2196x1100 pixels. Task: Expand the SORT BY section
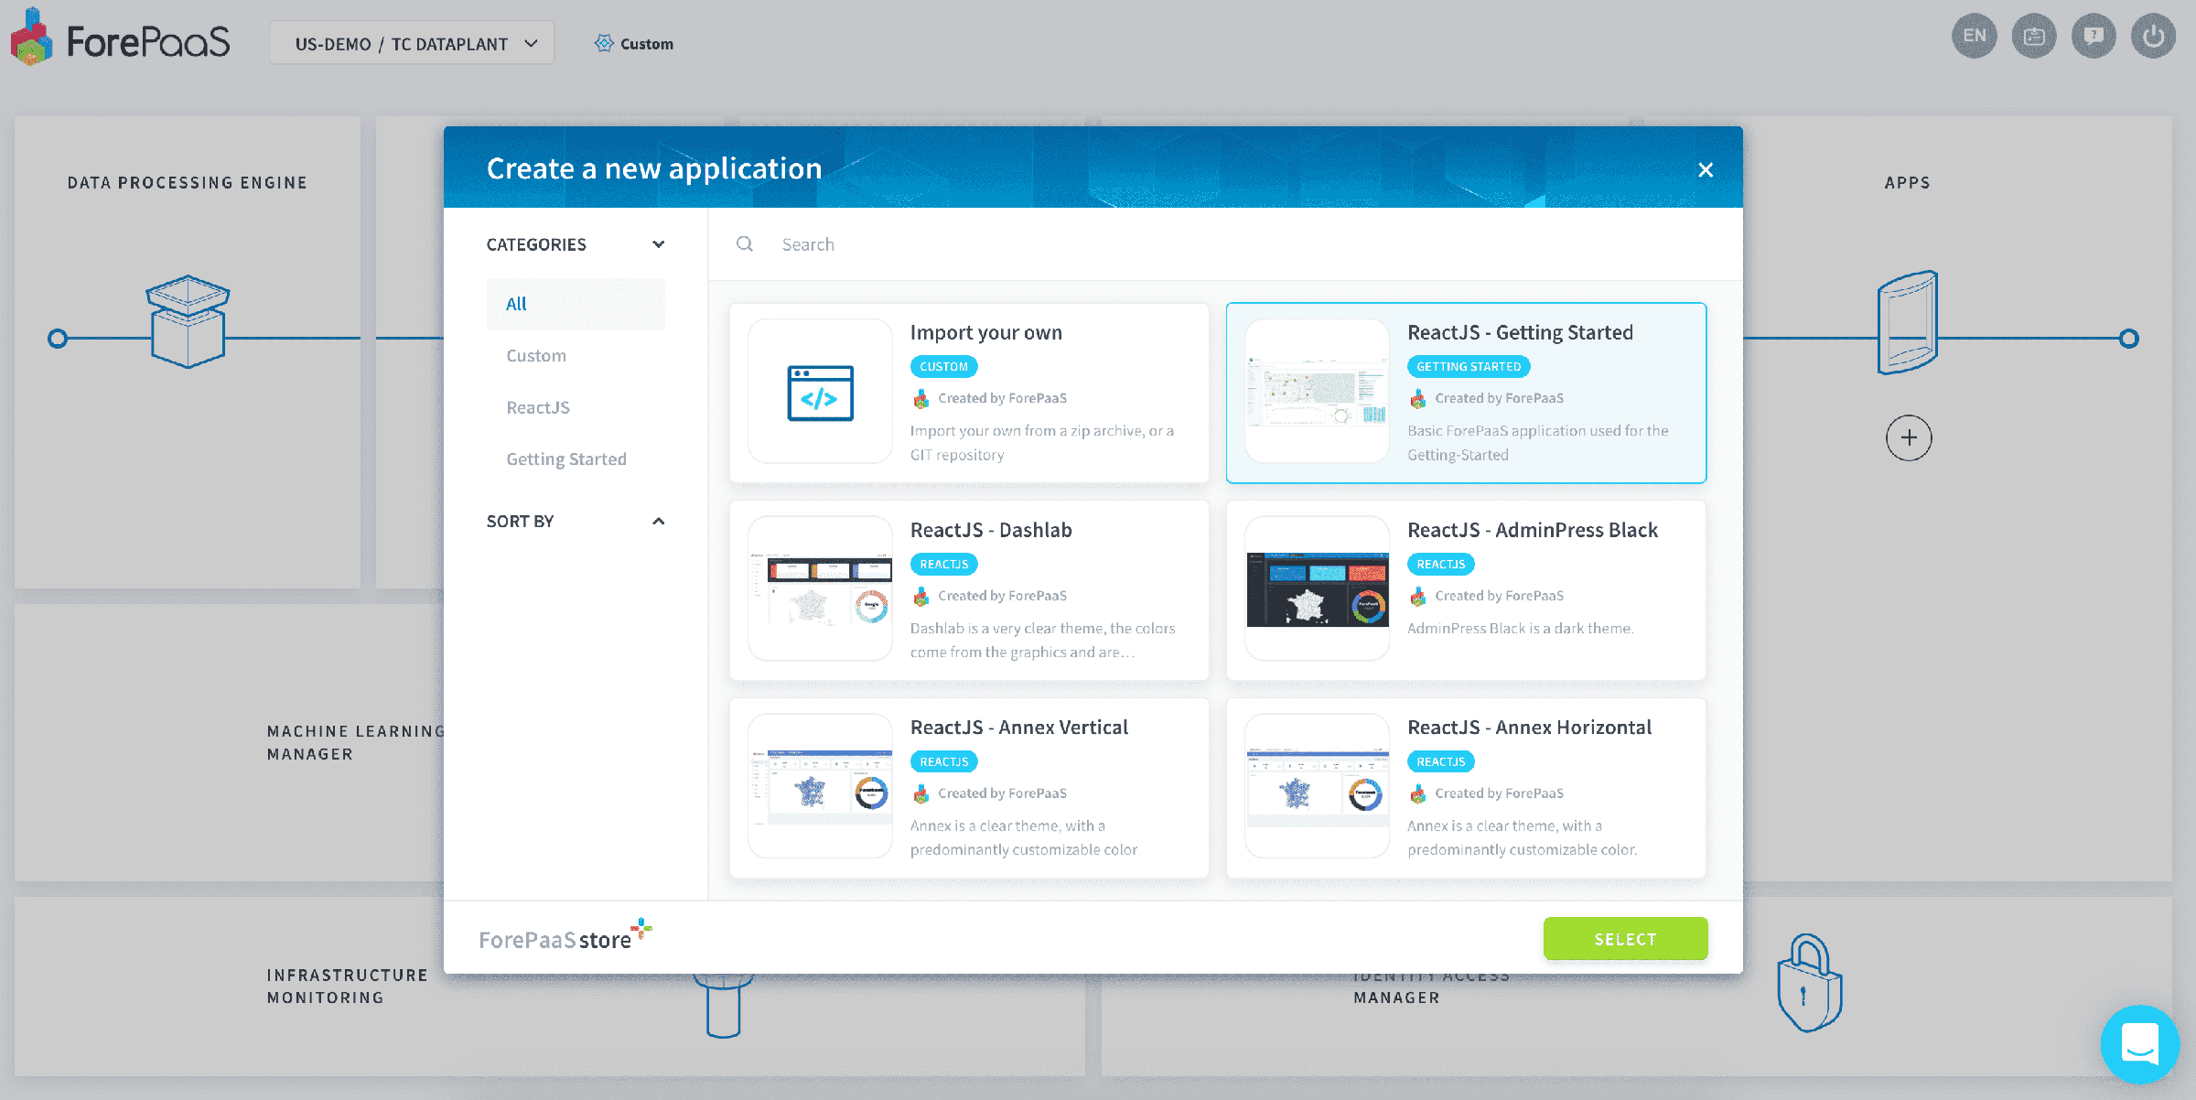pos(658,521)
